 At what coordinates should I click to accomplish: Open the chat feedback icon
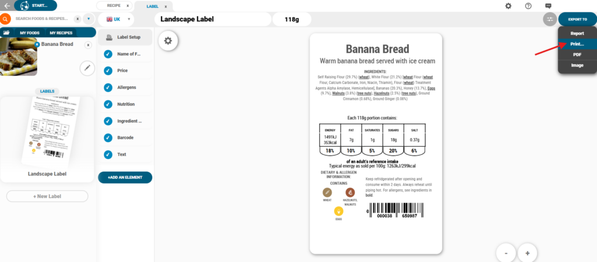[x=548, y=6]
